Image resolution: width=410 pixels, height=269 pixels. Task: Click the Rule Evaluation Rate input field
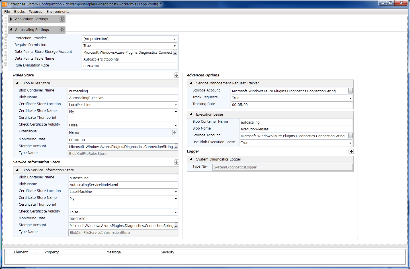(129, 66)
